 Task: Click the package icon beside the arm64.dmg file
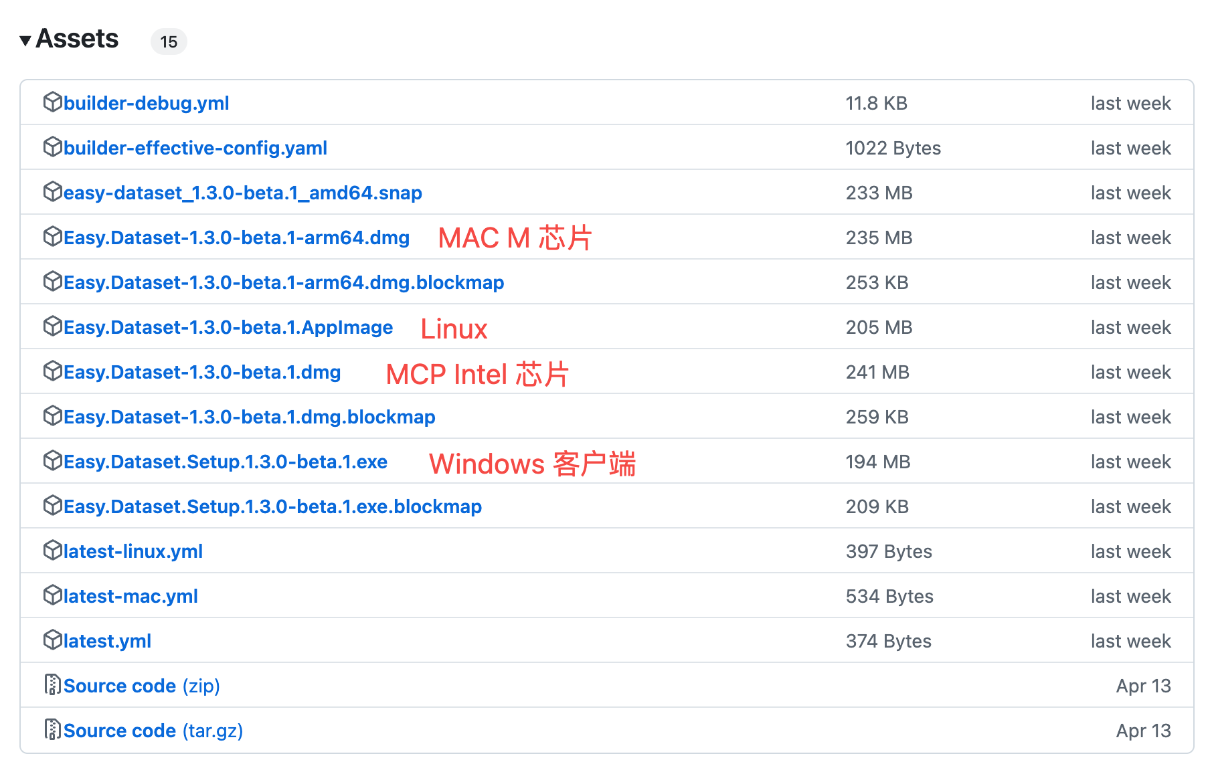pos(52,237)
